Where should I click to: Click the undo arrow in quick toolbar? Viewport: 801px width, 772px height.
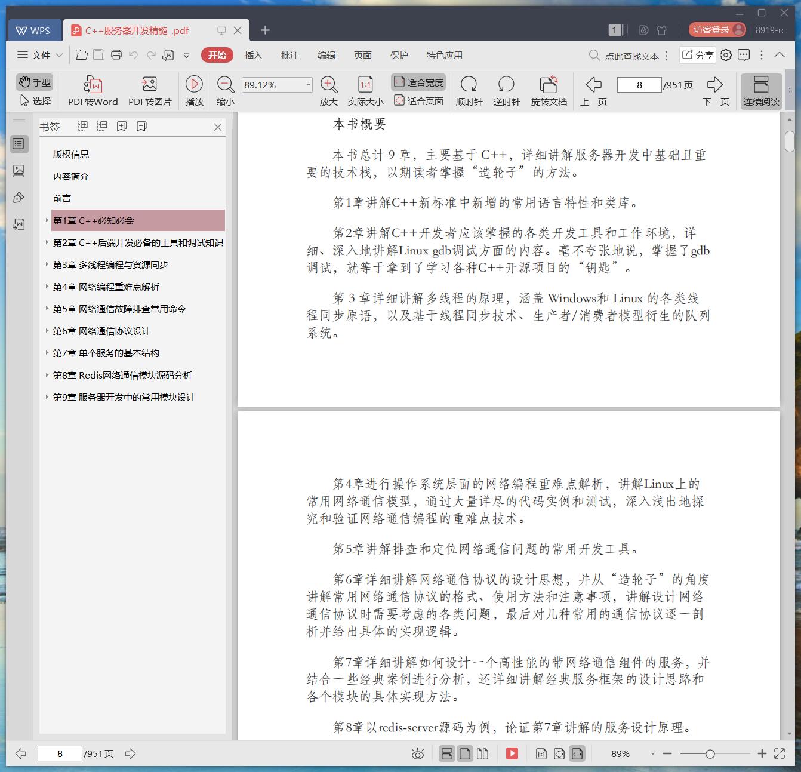tap(134, 55)
